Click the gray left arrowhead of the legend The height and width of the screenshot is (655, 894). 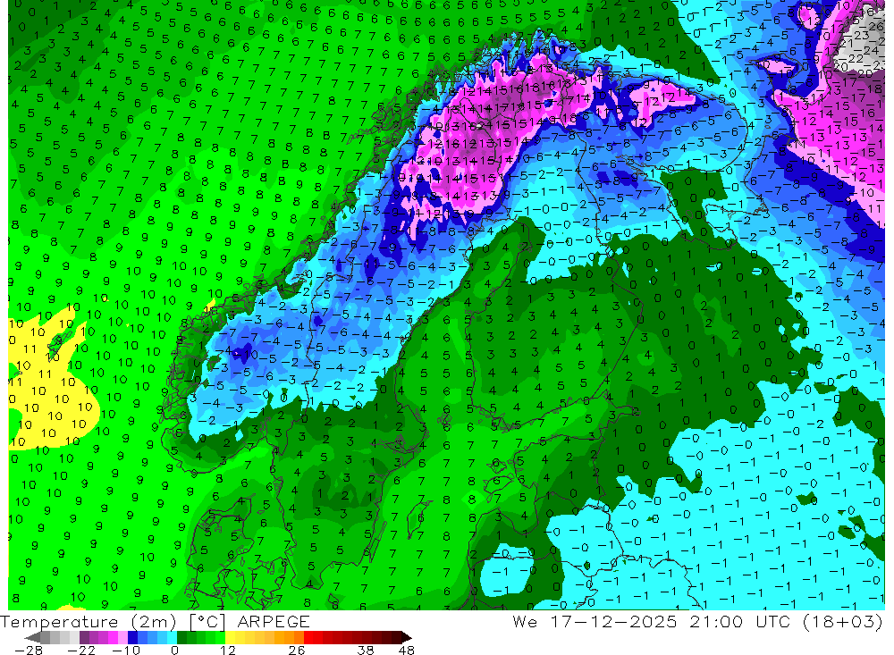point(33,638)
